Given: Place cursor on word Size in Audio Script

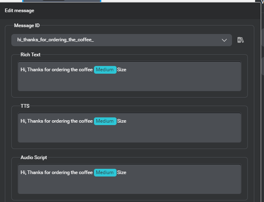Looking at the screenshot, I should [x=122, y=172].
